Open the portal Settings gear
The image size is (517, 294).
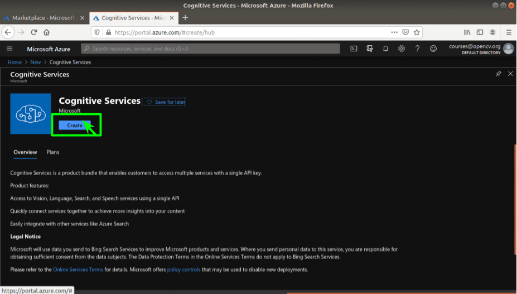pyautogui.click(x=401, y=49)
